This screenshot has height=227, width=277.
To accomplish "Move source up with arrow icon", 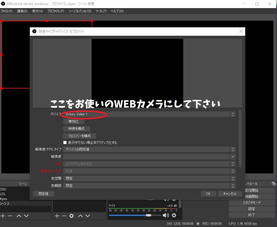I will coord(80,216).
